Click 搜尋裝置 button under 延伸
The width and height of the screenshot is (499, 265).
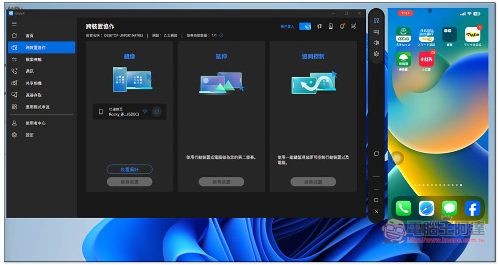tap(221, 182)
